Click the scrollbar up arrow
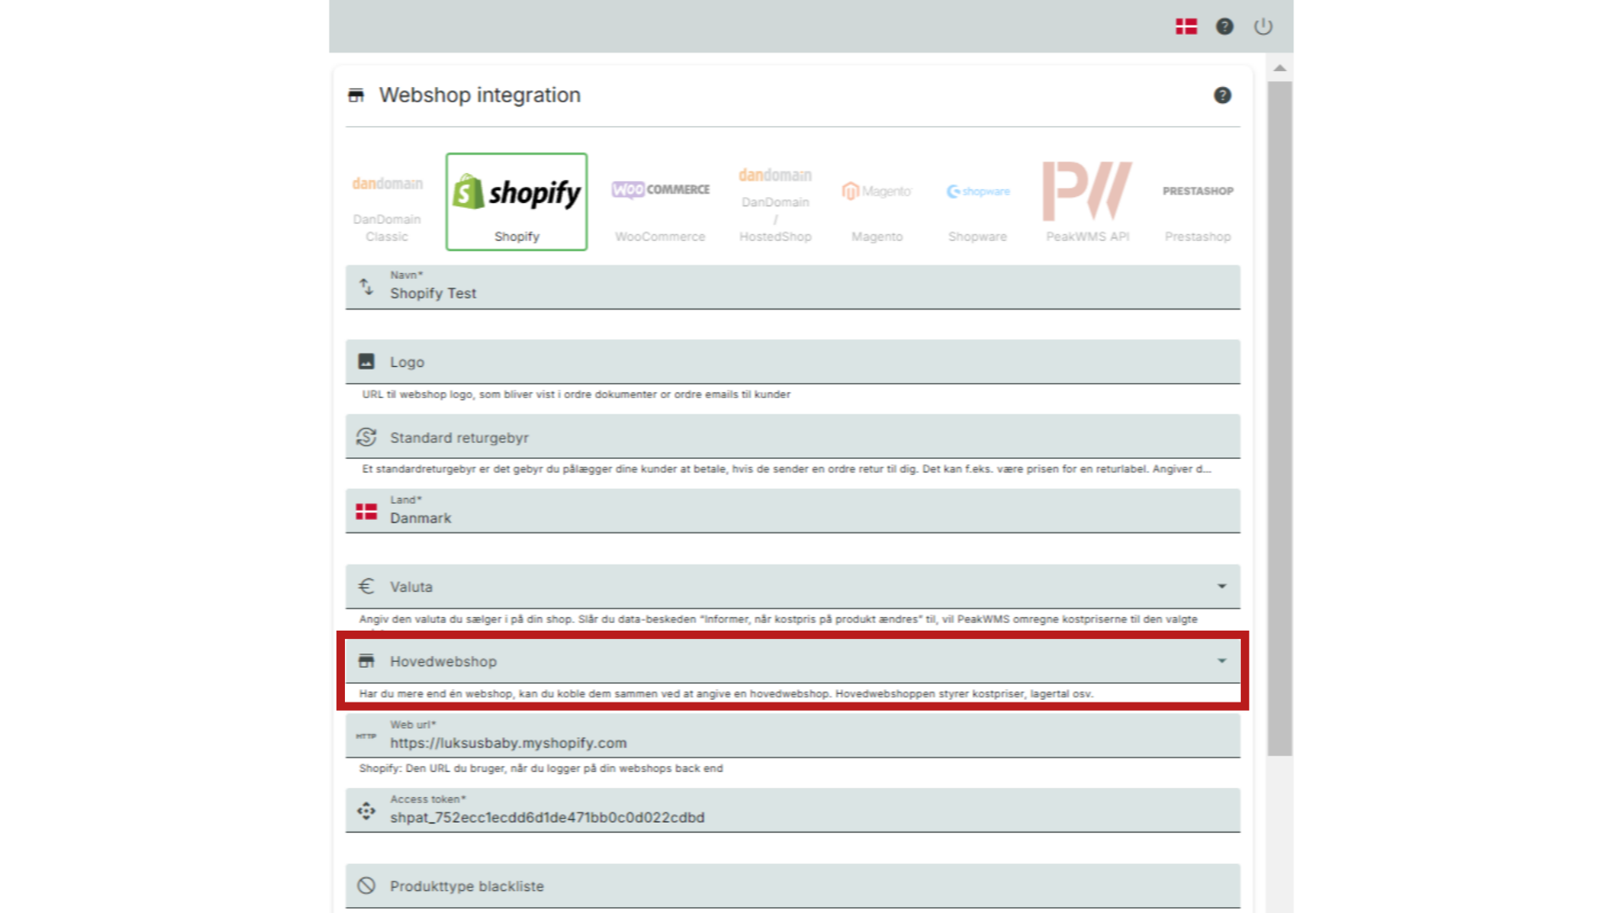Screen dimensions: 1623x913 point(1280,68)
